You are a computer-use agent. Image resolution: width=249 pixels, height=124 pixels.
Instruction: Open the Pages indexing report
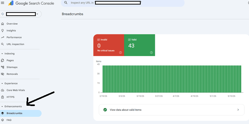click(x=10, y=60)
